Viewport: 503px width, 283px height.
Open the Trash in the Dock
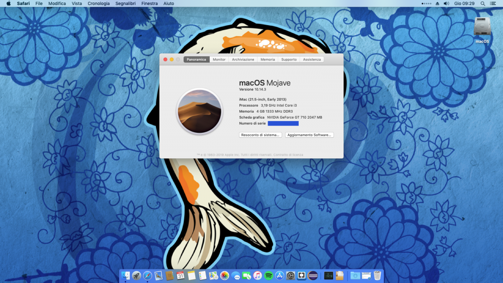[377, 275]
